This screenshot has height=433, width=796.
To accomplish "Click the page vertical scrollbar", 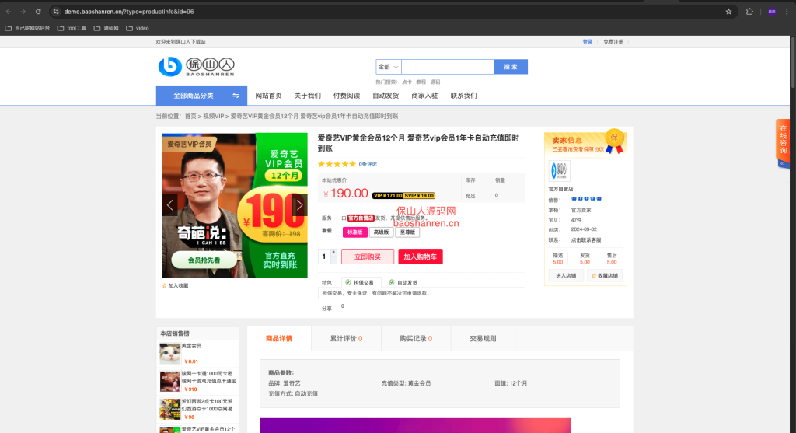I will pos(792,62).
